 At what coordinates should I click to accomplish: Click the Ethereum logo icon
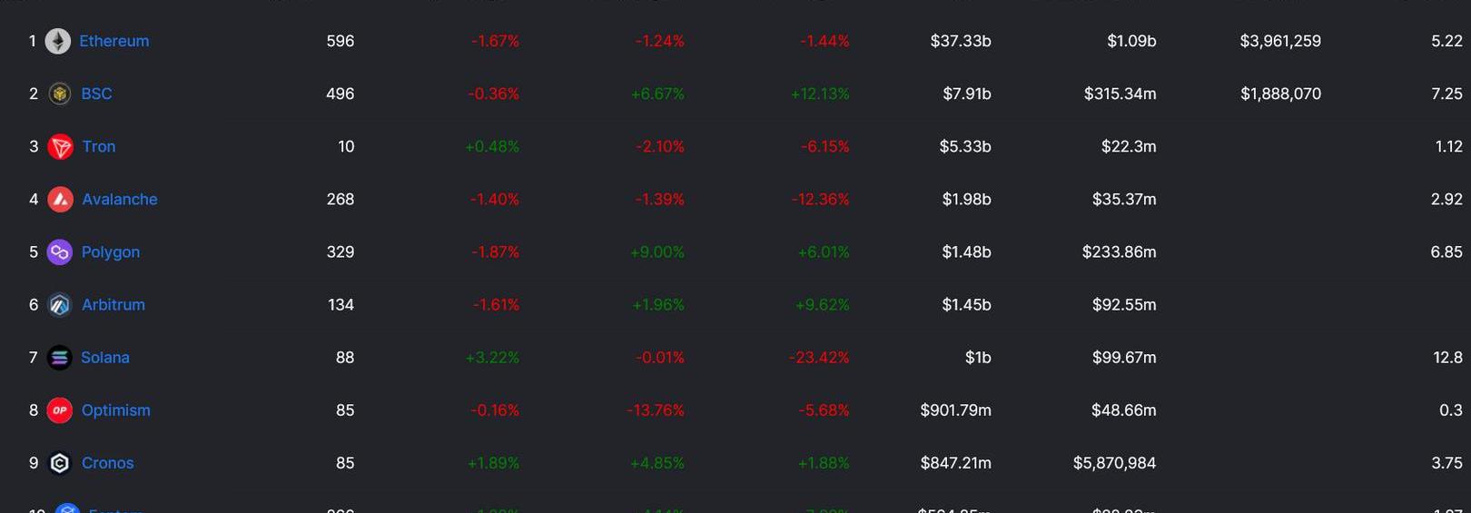tap(58, 41)
